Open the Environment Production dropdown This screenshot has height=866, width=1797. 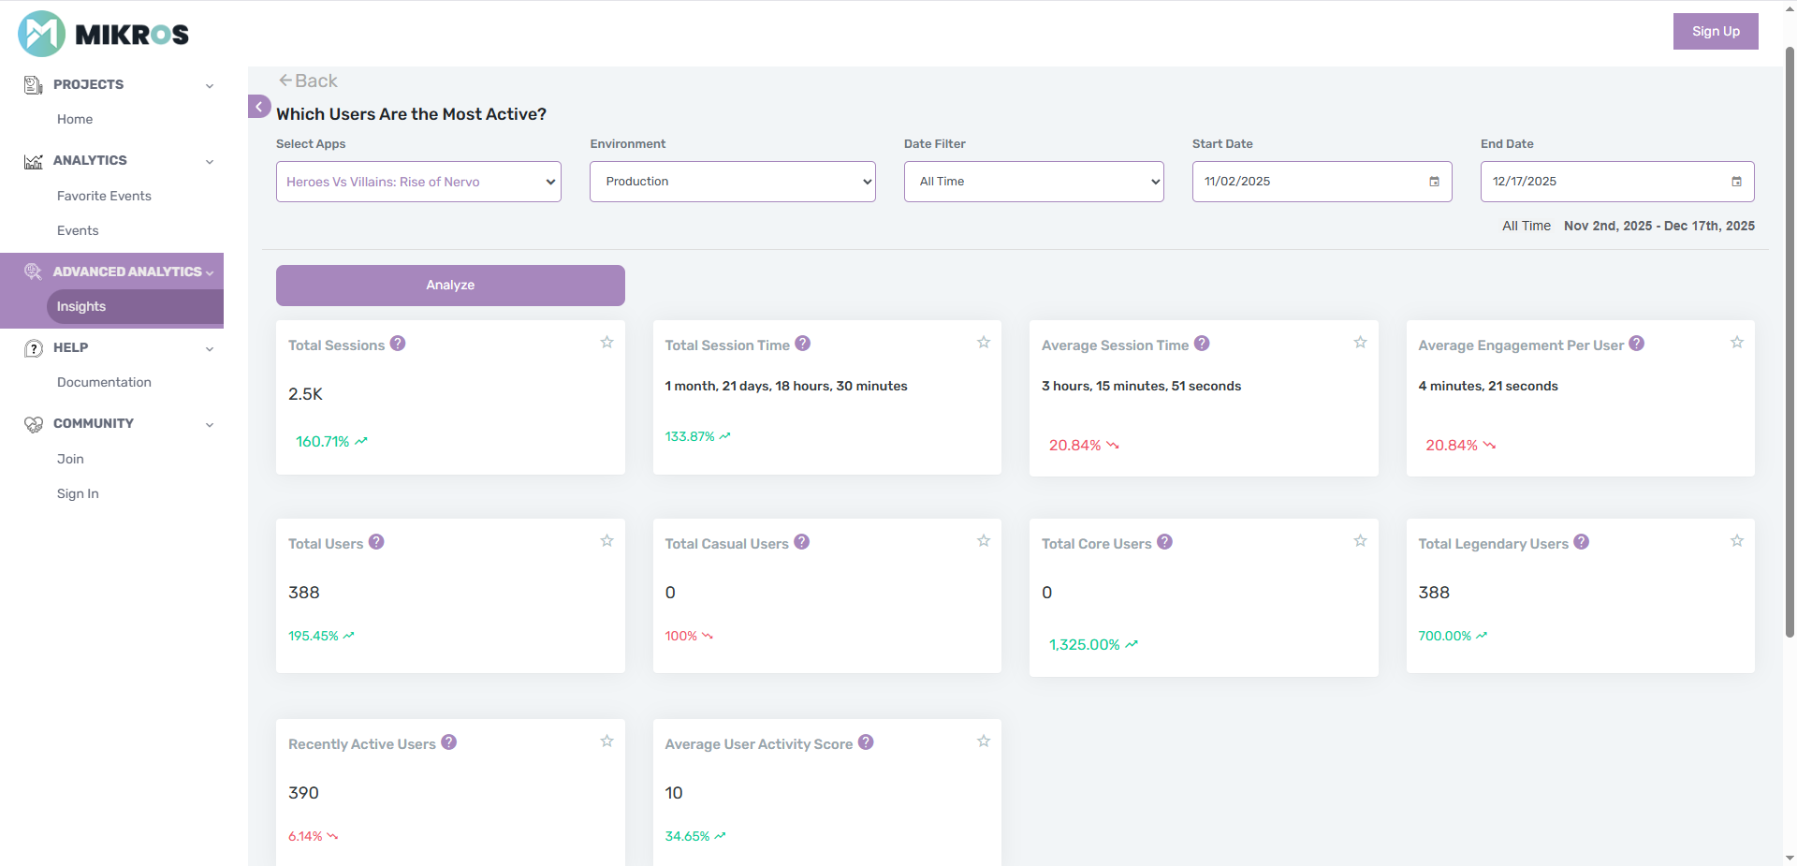coord(732,182)
